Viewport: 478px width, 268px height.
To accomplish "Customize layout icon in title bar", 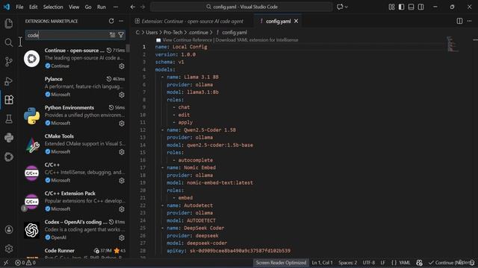I will [391, 7].
